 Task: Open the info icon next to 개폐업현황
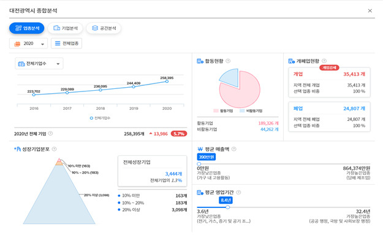tap(324, 61)
